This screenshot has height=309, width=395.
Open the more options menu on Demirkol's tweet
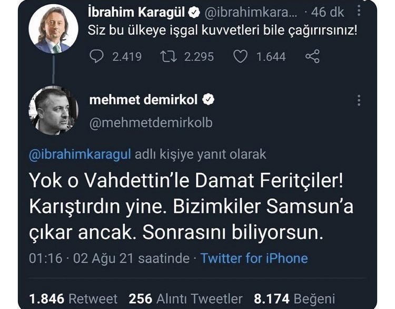click(359, 100)
